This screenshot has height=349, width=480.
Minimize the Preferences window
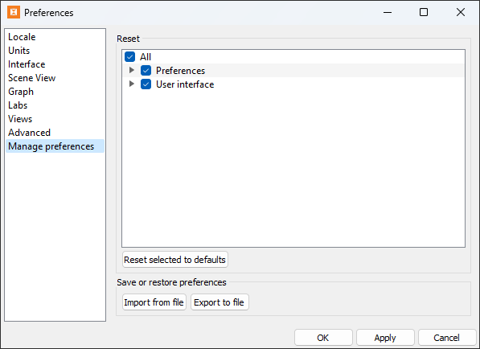point(388,12)
